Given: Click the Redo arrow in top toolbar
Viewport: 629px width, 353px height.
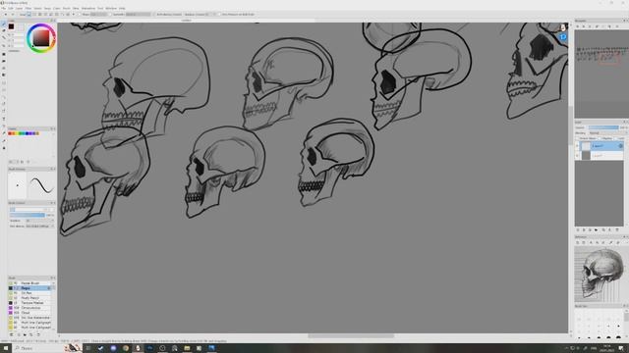Looking at the screenshot, I should tap(13, 15).
